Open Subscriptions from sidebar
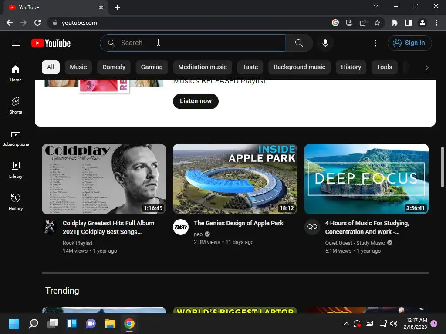 pyautogui.click(x=16, y=138)
